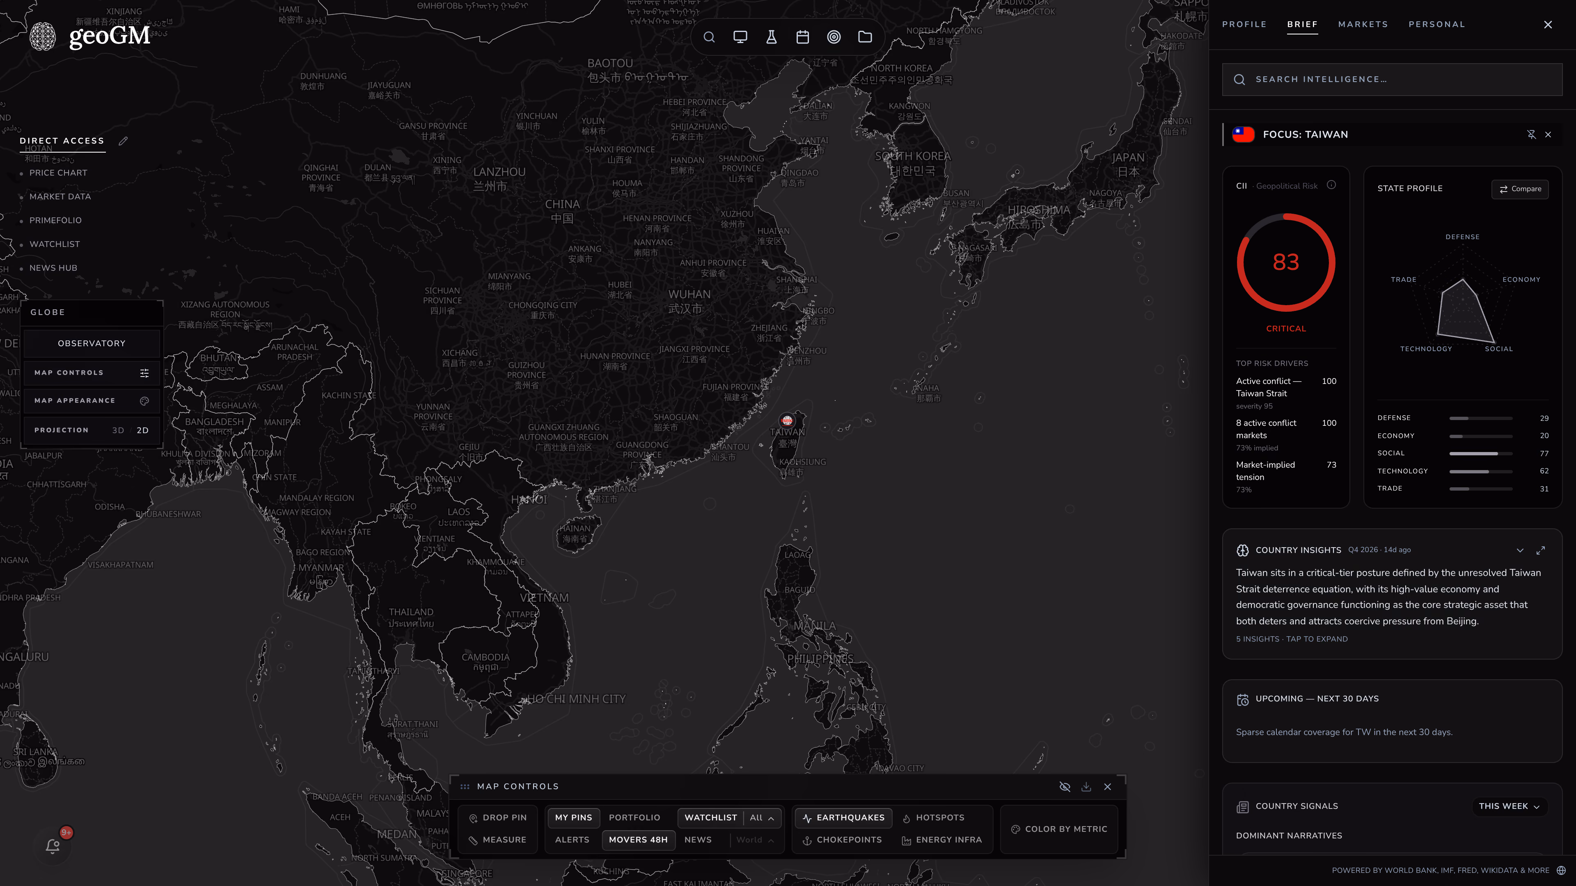Image resolution: width=1576 pixels, height=886 pixels.
Task: Switch to Brief tab
Action: pyautogui.click(x=1302, y=25)
